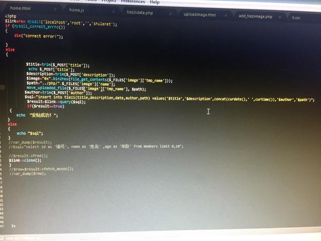The height and width of the screenshot is (241, 321).
Task: Open the Help menu
Action: (155, 2)
